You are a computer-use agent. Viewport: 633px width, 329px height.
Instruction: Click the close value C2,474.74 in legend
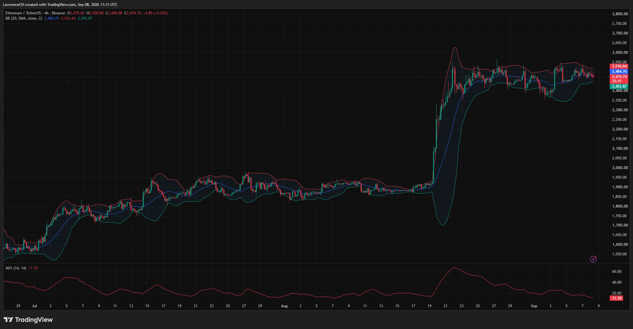click(x=133, y=13)
